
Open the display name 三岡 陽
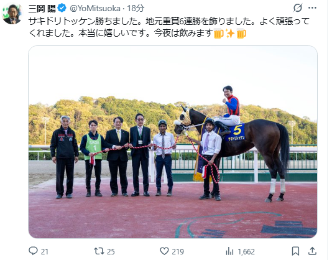[x=42, y=8]
